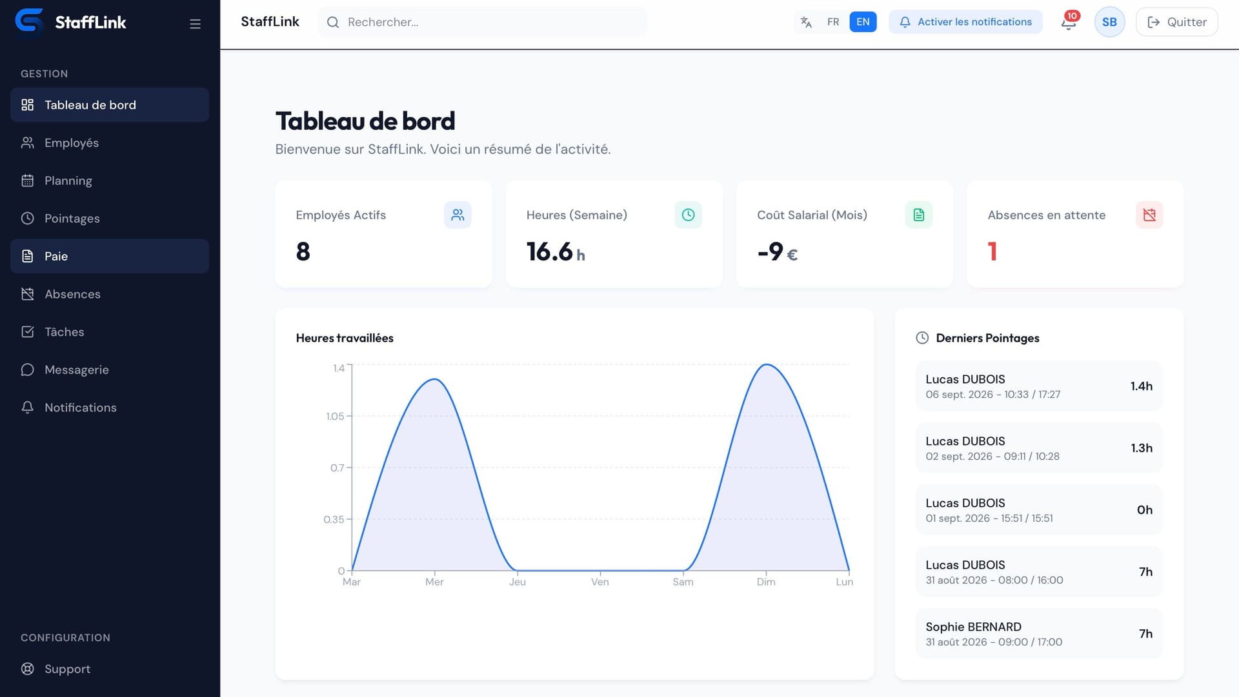The width and height of the screenshot is (1239, 697).
Task: Click the Notifications bell icon in the sidebar
Action: [x=27, y=407]
